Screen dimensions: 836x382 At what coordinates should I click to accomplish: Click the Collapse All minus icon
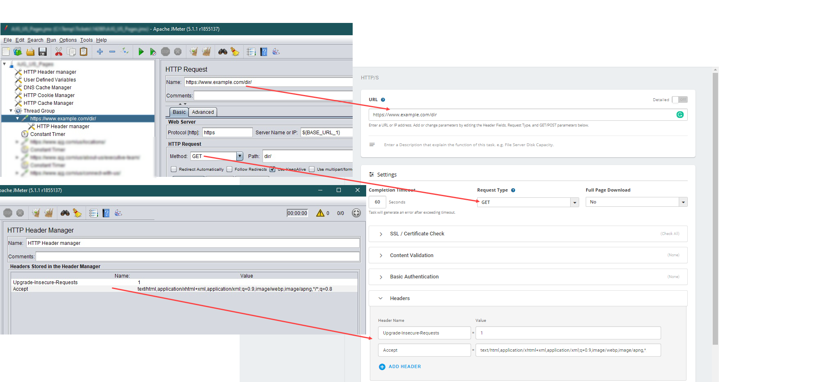coord(112,52)
